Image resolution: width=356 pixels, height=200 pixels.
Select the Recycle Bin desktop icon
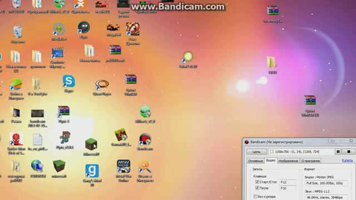tap(18, 32)
